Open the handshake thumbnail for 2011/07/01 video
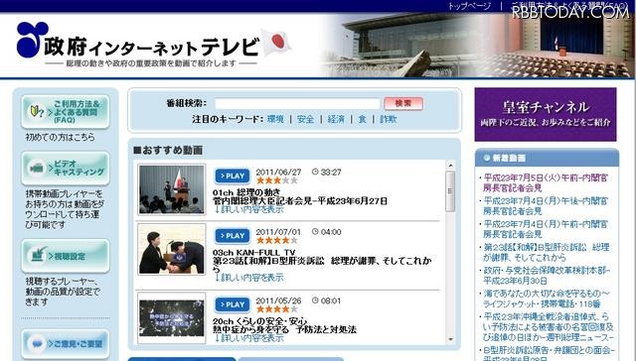The image size is (636, 361). (172, 249)
